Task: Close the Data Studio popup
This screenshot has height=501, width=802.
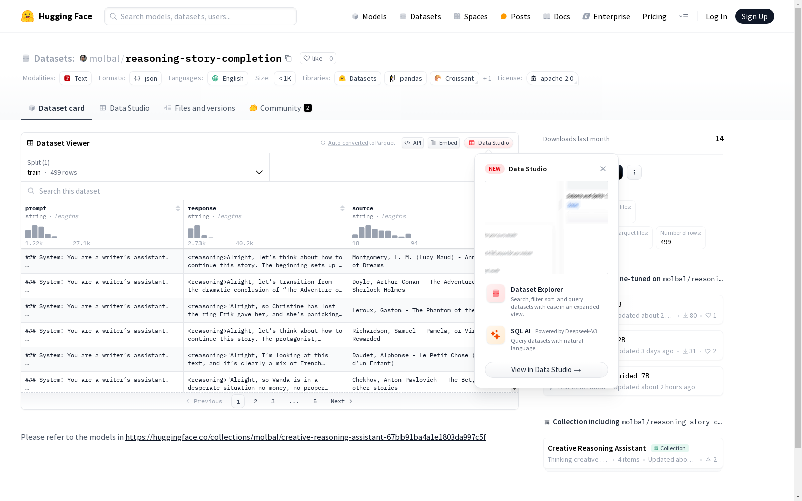Action: [x=603, y=169]
